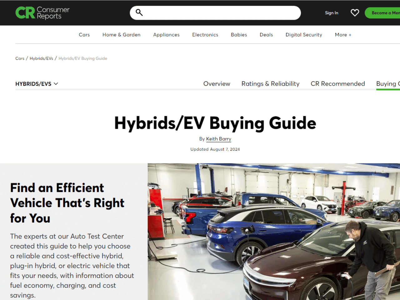The image size is (400, 300).
Task: Go to Cars breadcrumb
Action: tap(20, 58)
